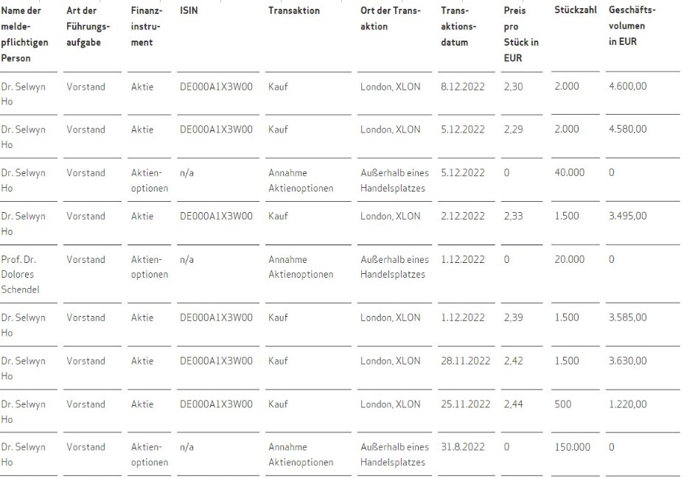Click the 28.11.2022 date cell

(465, 361)
